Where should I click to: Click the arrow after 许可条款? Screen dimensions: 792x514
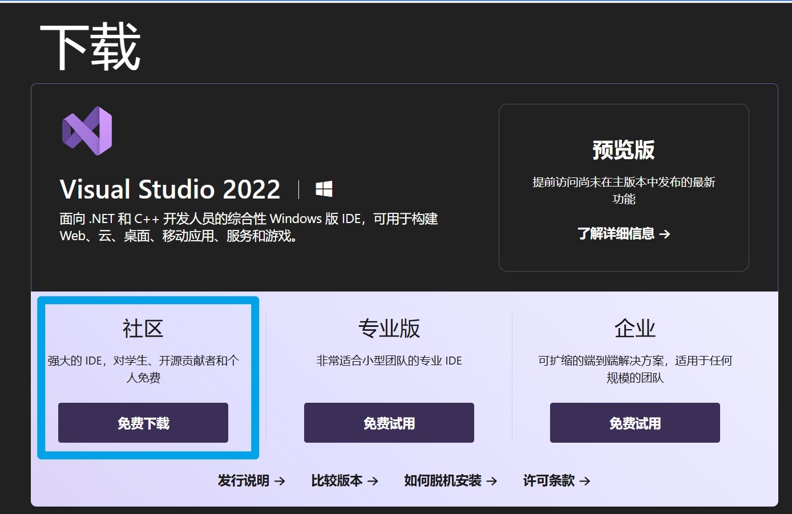[585, 481]
